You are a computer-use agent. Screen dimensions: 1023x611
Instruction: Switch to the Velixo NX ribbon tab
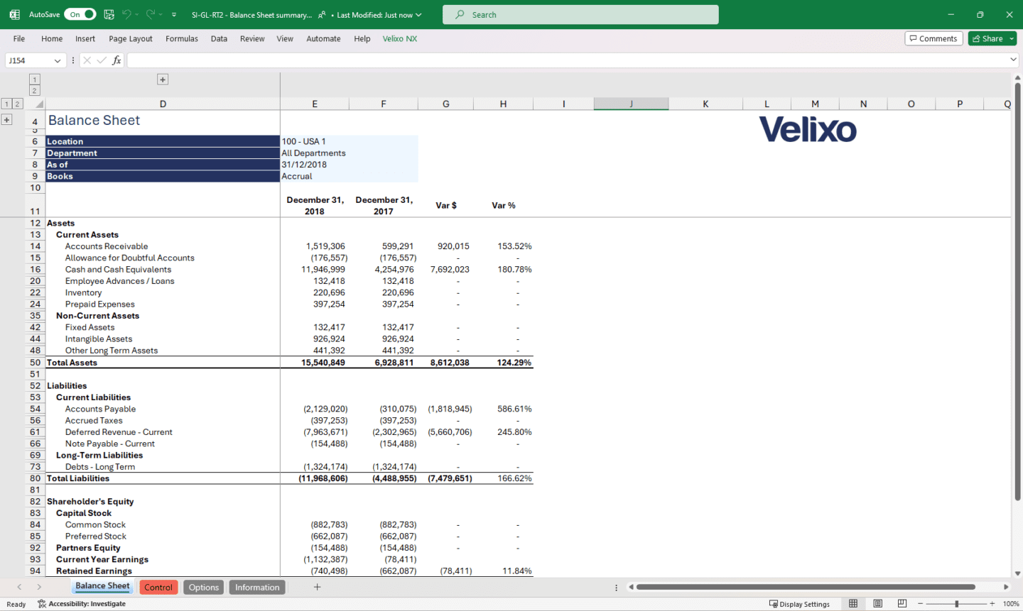coord(399,38)
